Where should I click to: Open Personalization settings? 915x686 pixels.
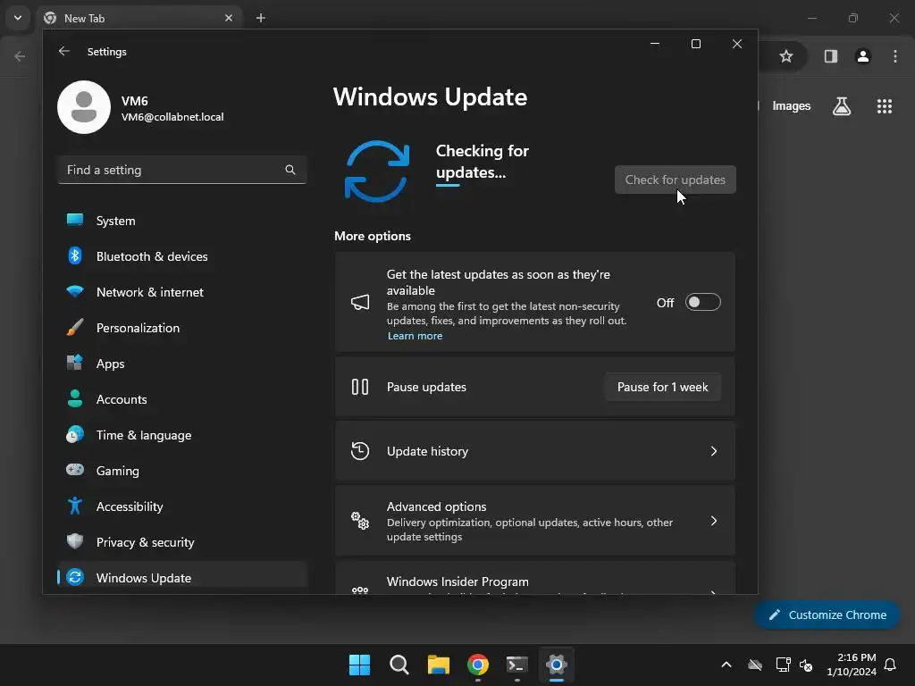click(x=182, y=328)
